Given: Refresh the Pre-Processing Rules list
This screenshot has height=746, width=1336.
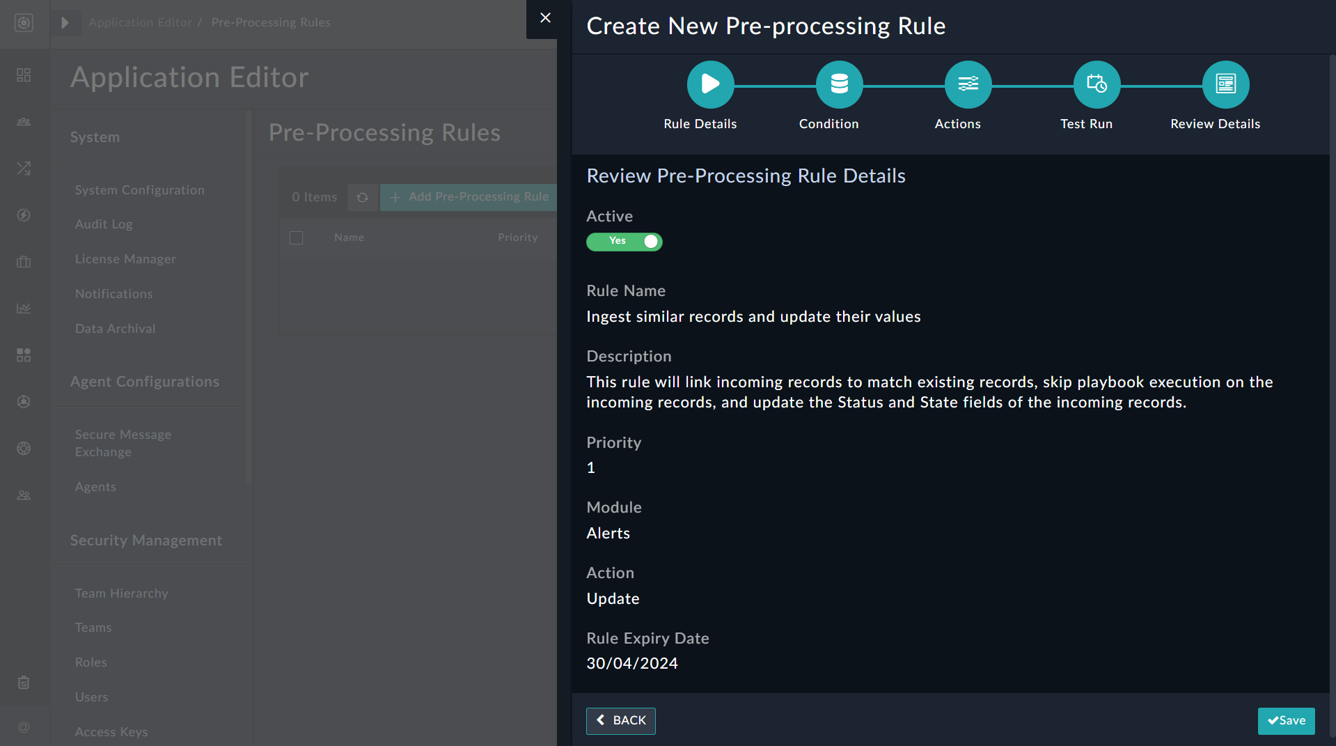Looking at the screenshot, I should click(x=363, y=197).
